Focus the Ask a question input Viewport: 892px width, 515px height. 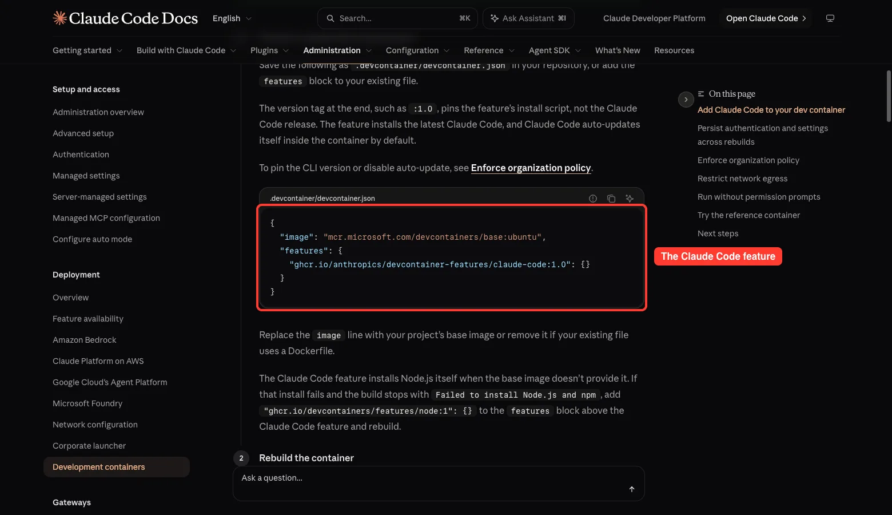pyautogui.click(x=439, y=484)
